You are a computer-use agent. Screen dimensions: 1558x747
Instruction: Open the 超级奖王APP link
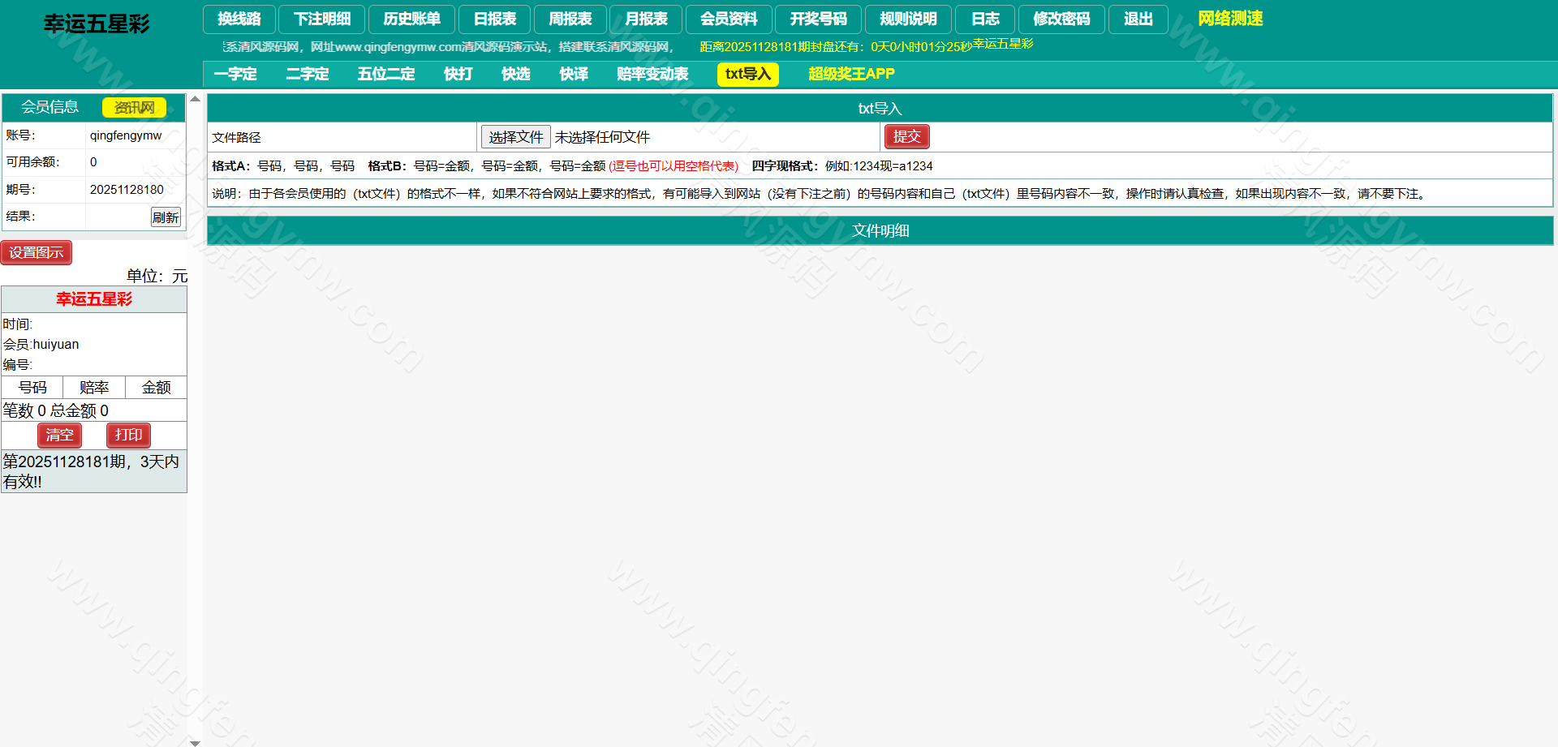coord(850,74)
